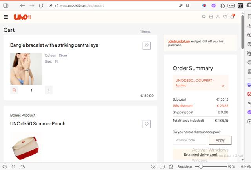
Task: Apply the promo code
Action: pos(220,140)
